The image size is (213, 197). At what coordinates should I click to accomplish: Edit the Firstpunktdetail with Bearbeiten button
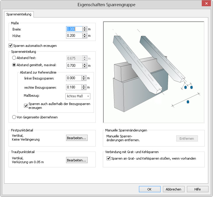(x=77, y=138)
